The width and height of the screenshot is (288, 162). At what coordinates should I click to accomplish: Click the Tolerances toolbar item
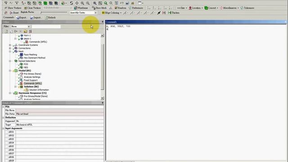coord(247,8)
